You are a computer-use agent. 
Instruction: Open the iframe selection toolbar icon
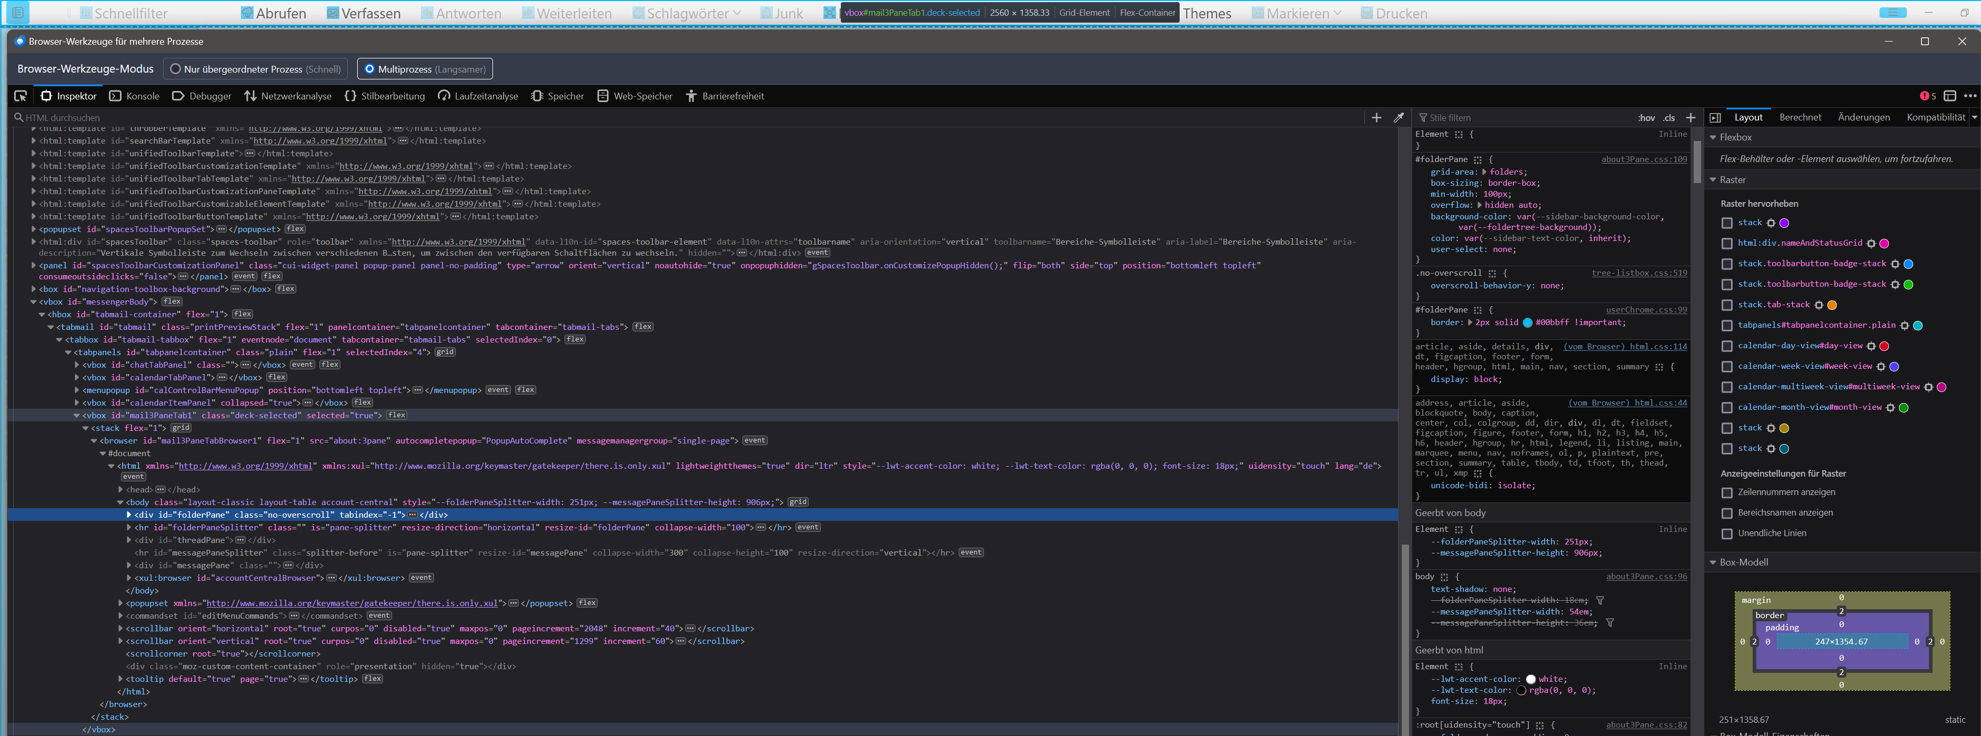pyautogui.click(x=1949, y=96)
